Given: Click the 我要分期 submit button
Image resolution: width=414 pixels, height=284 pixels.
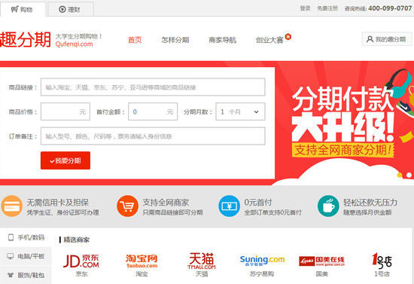Looking at the screenshot, I should click(x=65, y=160).
